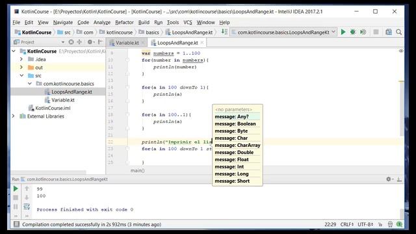Click LoopsAndRange.kt breadcrumb in navigation bar
The height and width of the screenshot is (234, 416).
pos(189,32)
